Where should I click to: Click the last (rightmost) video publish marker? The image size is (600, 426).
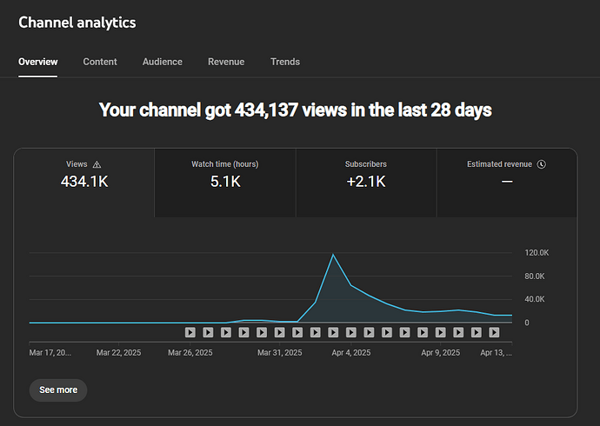point(494,332)
